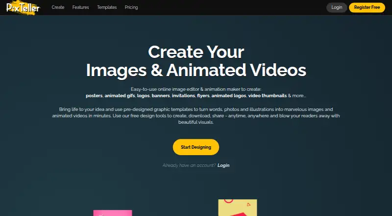392x216 pixels.
Task: Click the 'invitations' bold word
Action: coord(183,96)
